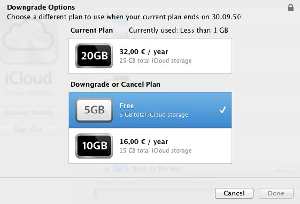Click the 32,00 € / year current plan price

point(144,52)
